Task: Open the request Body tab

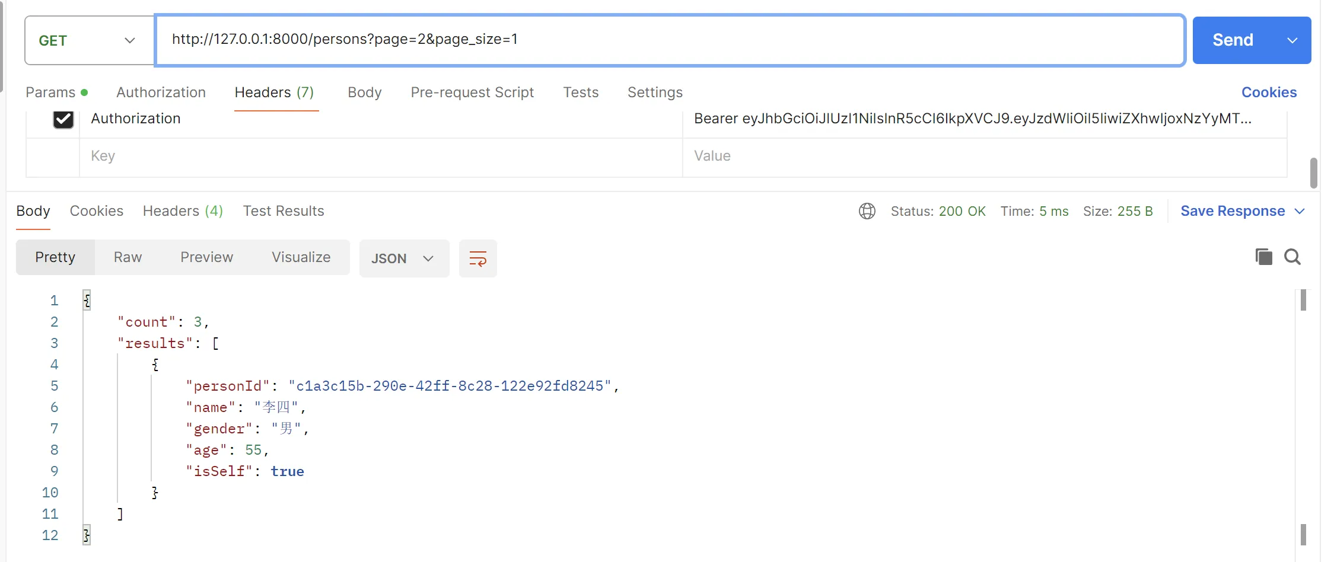Action: pos(364,92)
